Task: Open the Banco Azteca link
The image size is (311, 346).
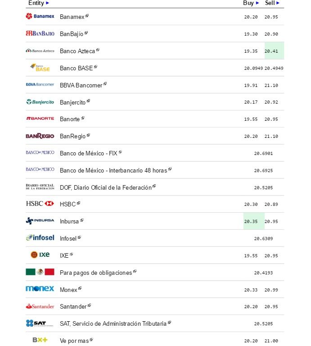Action: pyautogui.click(x=77, y=51)
